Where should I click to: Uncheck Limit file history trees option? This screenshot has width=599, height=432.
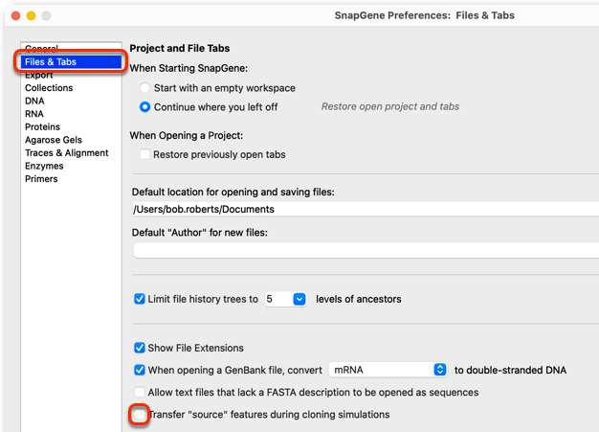(140, 299)
